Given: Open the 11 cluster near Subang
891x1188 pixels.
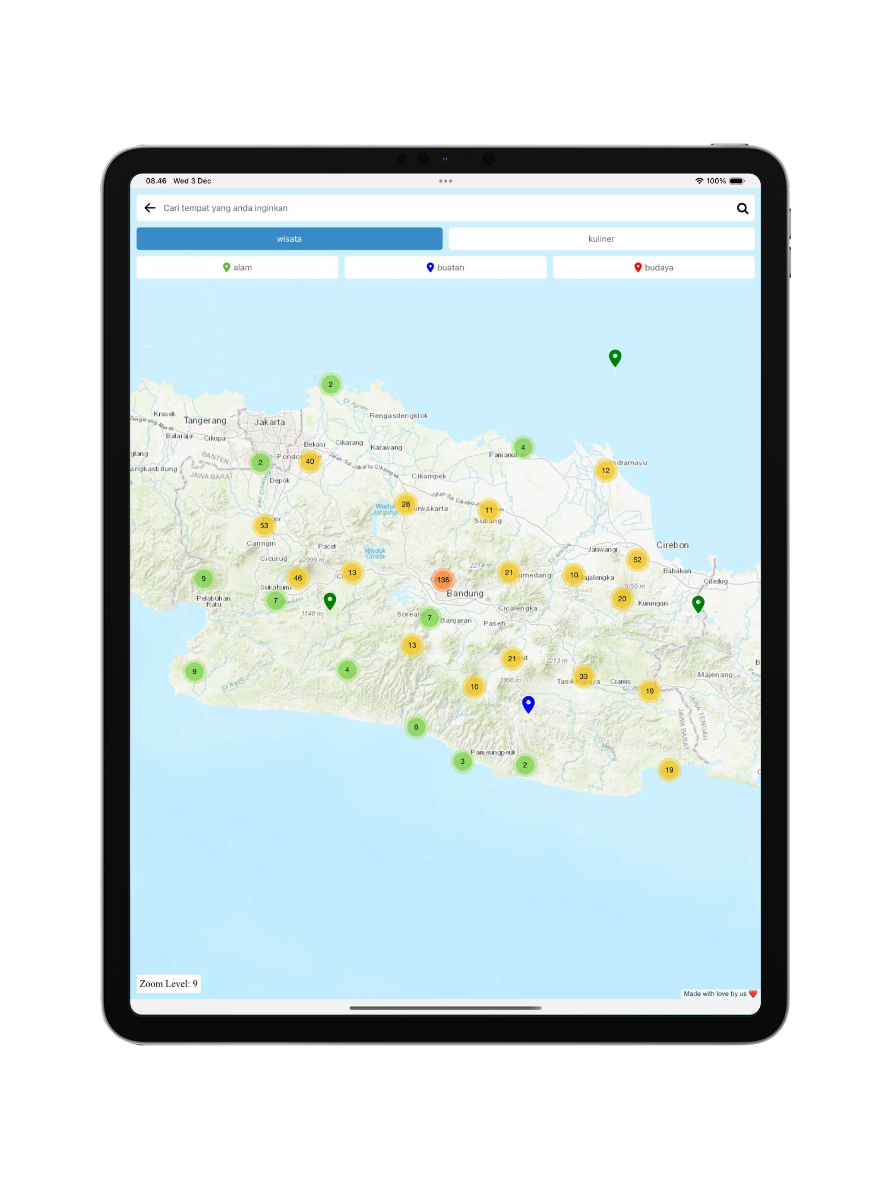Looking at the screenshot, I should click(x=489, y=510).
